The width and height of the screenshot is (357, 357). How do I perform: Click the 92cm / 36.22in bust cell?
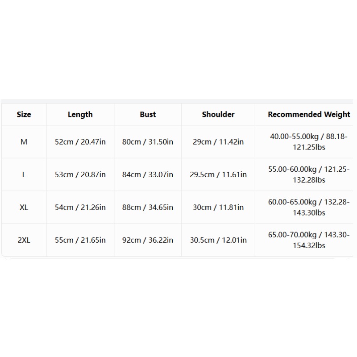[x=148, y=240]
